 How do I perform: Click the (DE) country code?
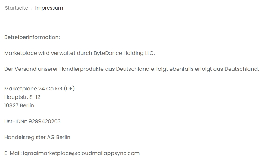[x=69, y=89]
